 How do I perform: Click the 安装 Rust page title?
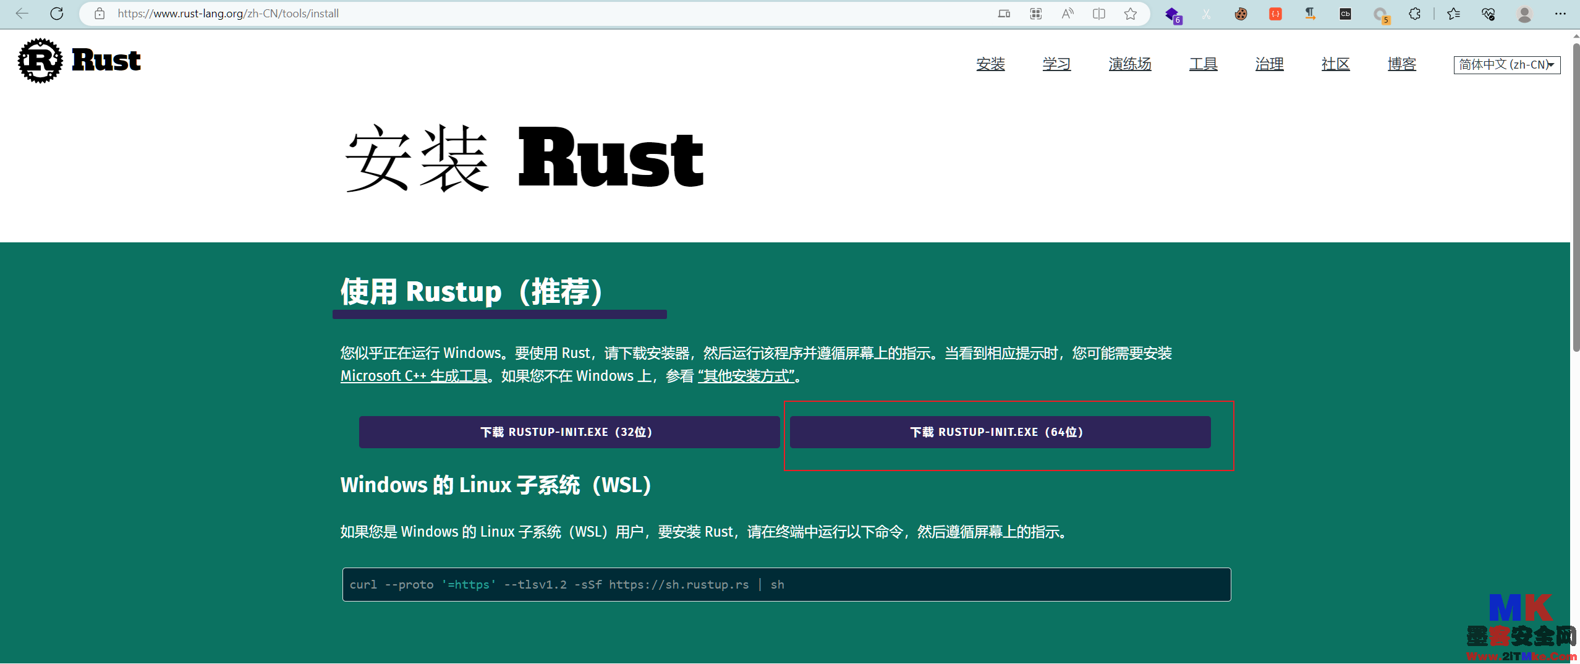[524, 158]
